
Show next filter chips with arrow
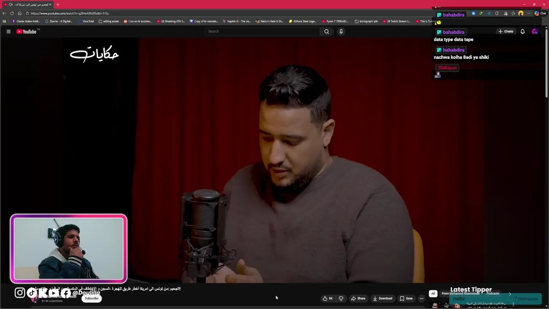coord(510,294)
